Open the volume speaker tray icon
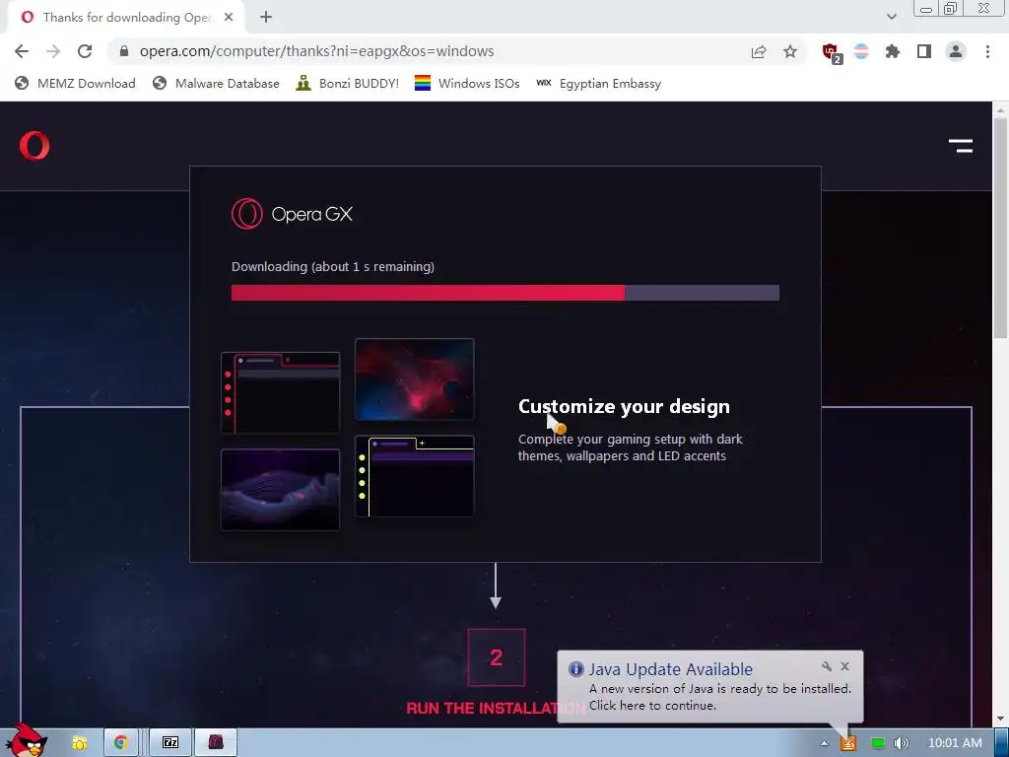 [x=902, y=743]
